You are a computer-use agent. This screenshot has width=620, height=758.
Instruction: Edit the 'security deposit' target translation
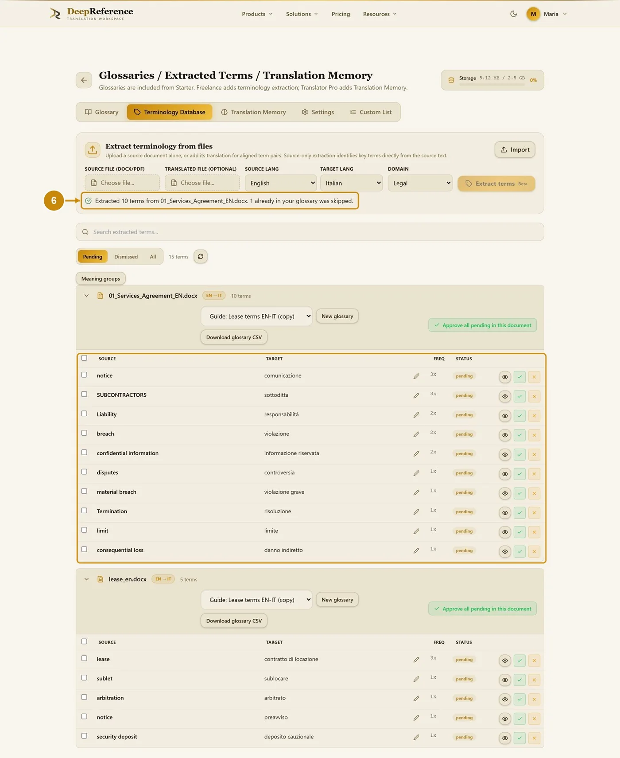tap(416, 738)
